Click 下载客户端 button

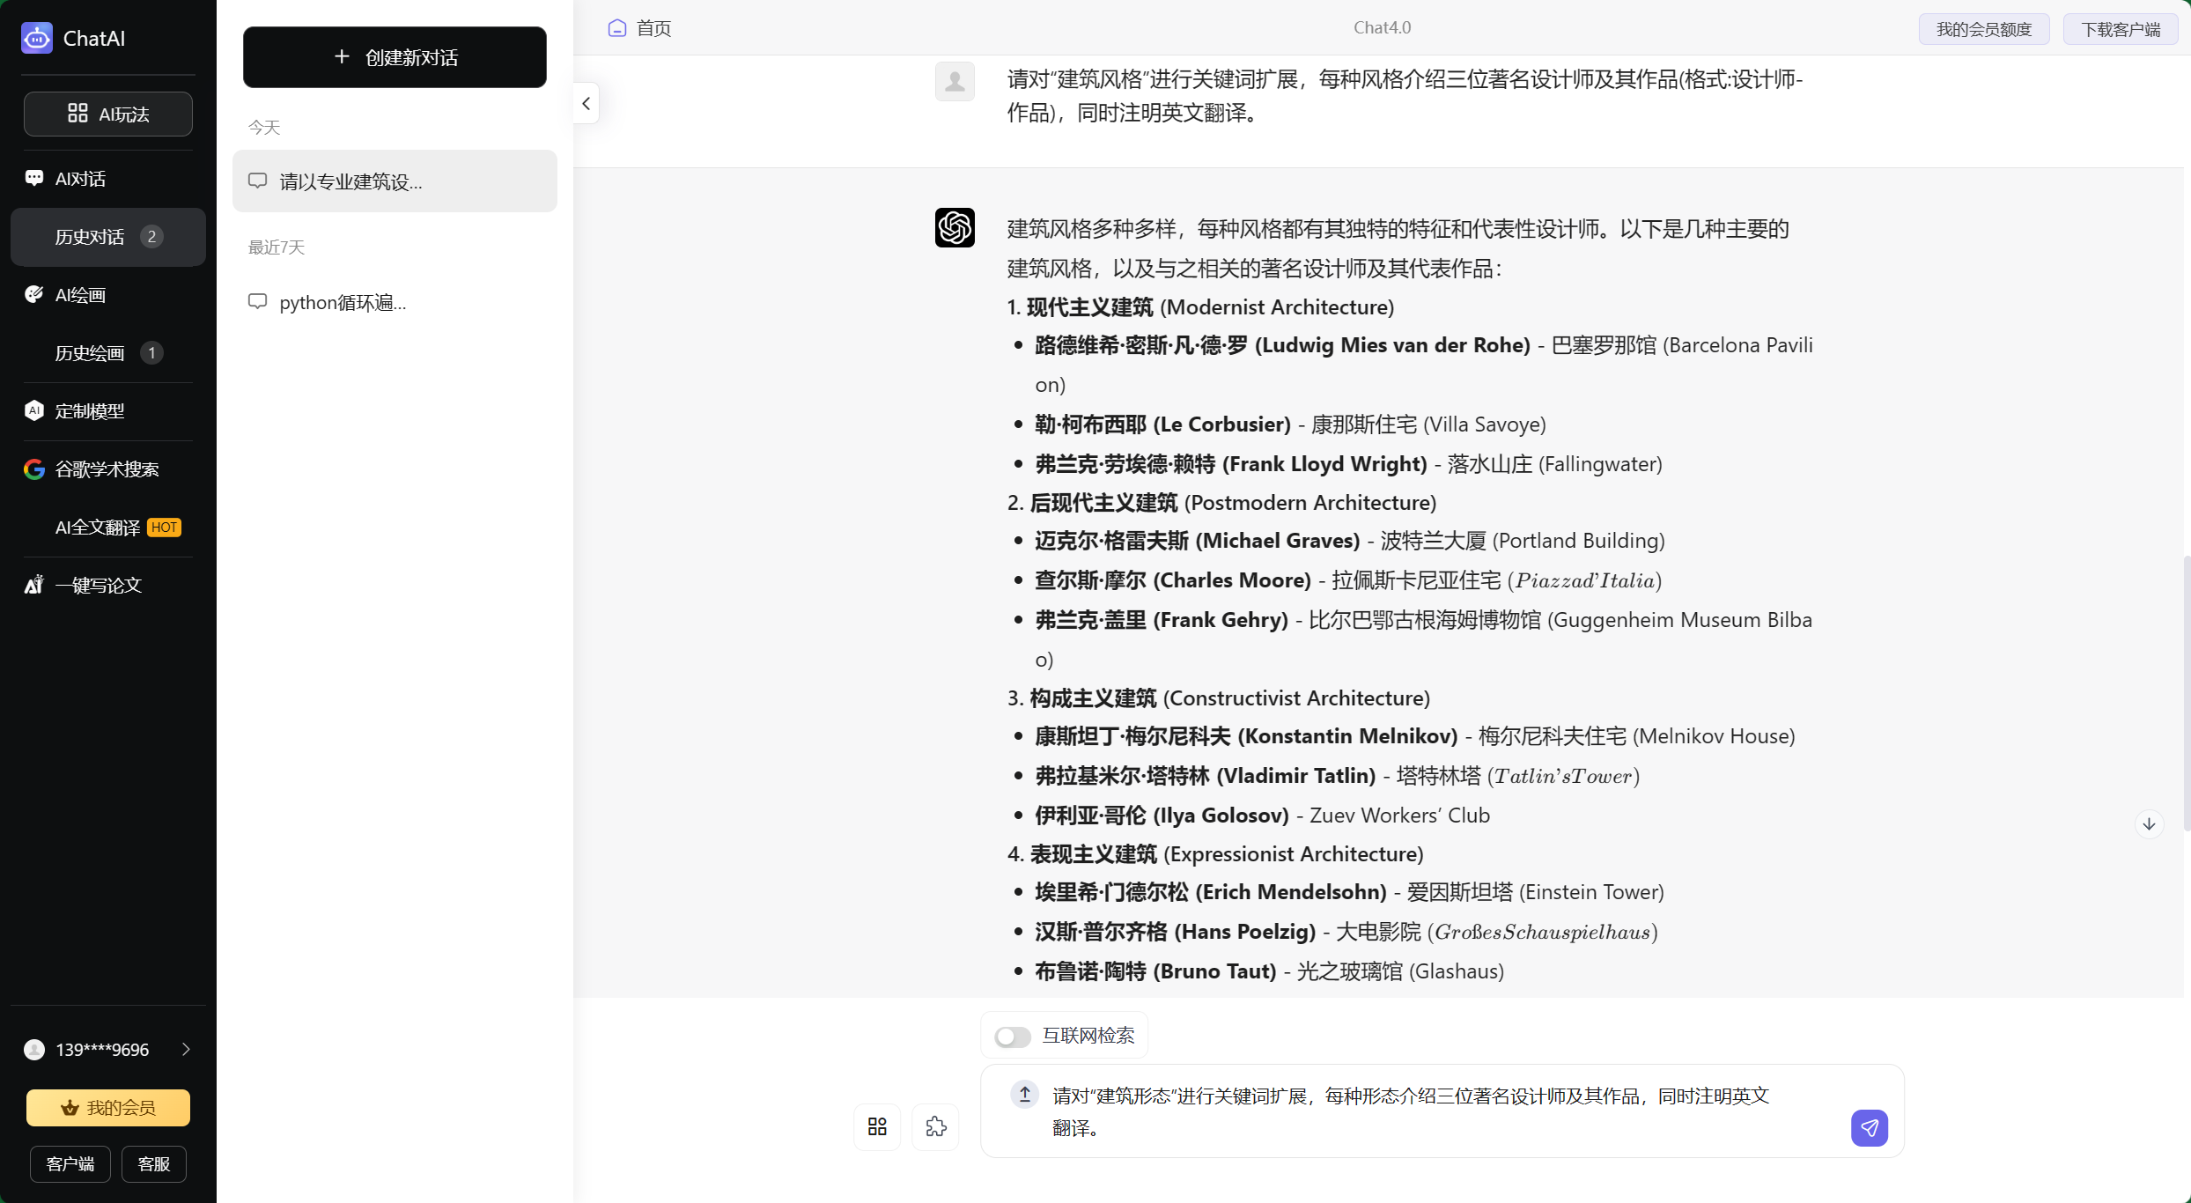tap(2120, 29)
